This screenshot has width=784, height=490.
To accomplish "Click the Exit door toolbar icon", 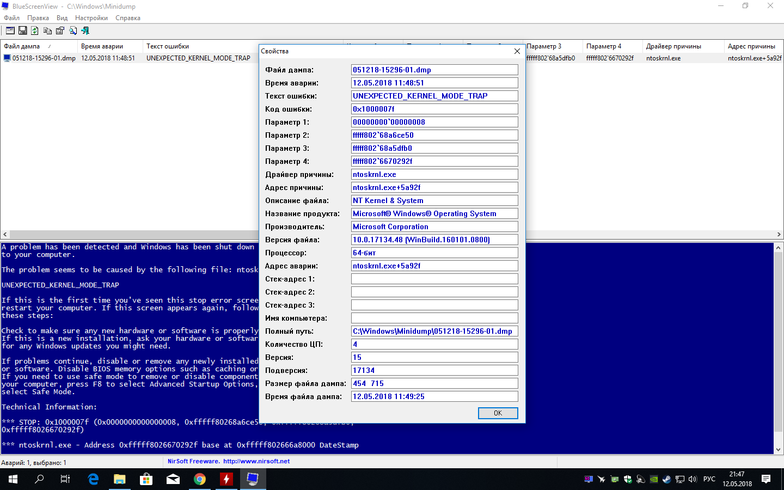I will 85,30.
